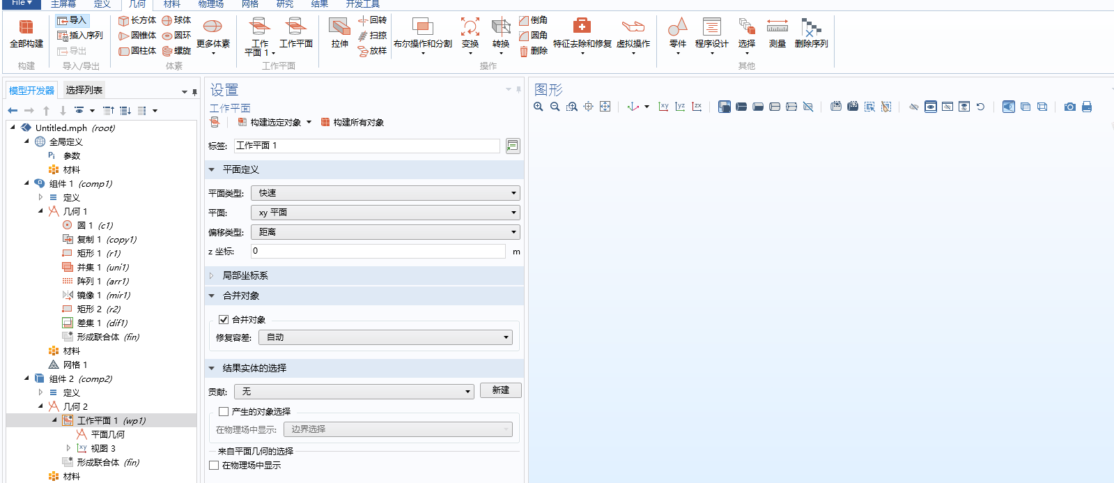Zoom in using the graphics toolbar
This screenshot has width=1114, height=483.
pos(539,107)
